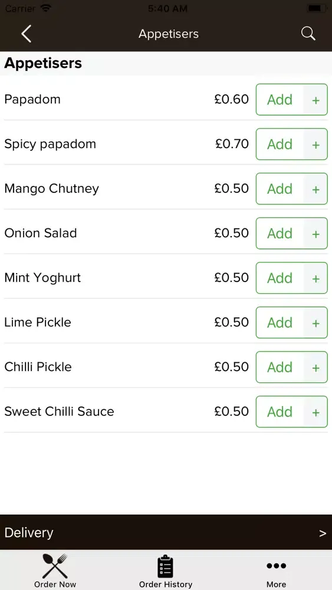Screen dimensions: 332x590
Task: Tap the plus icon for Mango Chutney
Action: point(316,189)
